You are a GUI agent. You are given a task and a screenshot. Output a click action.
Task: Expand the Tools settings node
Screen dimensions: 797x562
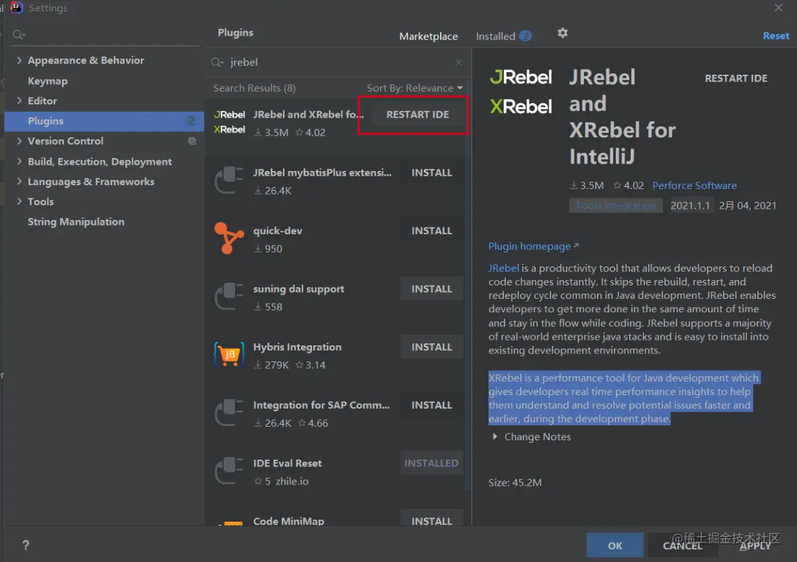[x=19, y=201]
